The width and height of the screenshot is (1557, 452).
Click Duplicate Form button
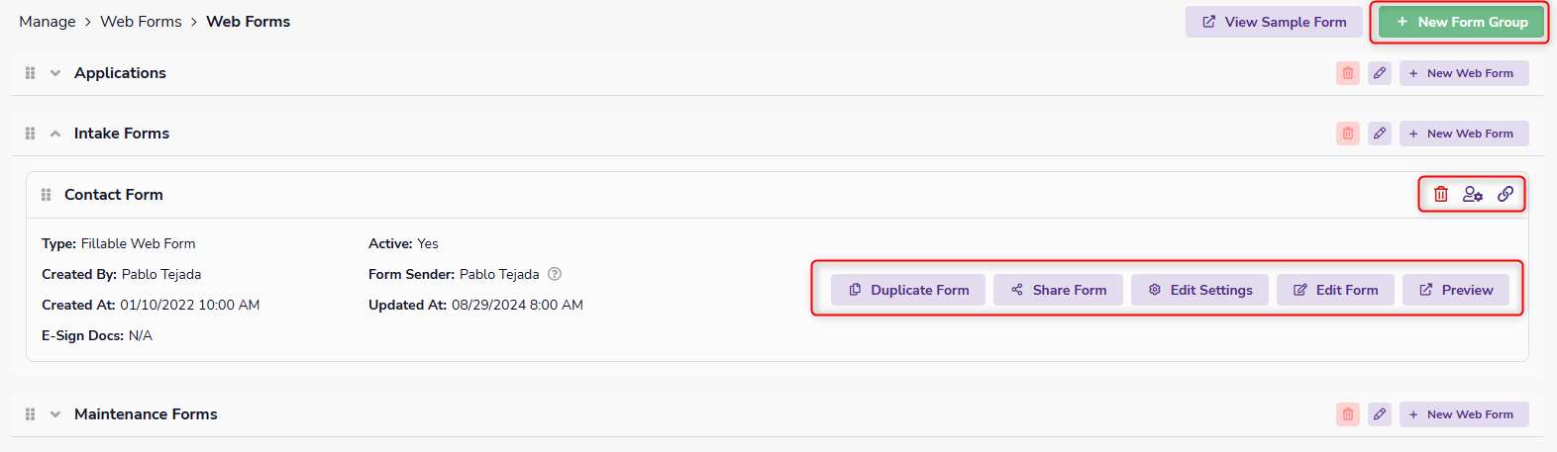(908, 290)
